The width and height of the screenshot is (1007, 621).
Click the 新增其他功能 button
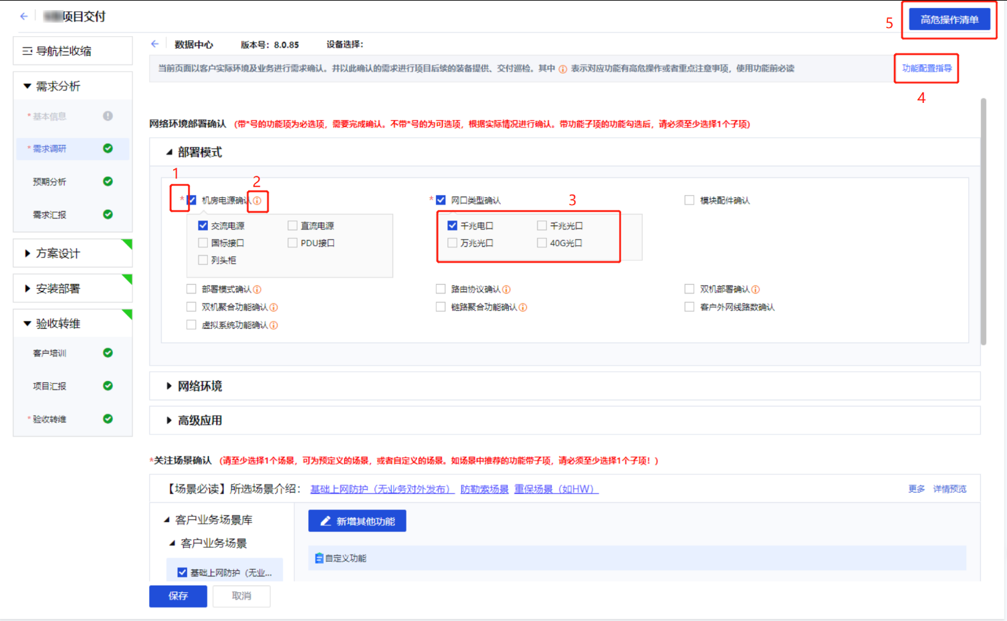[x=357, y=521]
